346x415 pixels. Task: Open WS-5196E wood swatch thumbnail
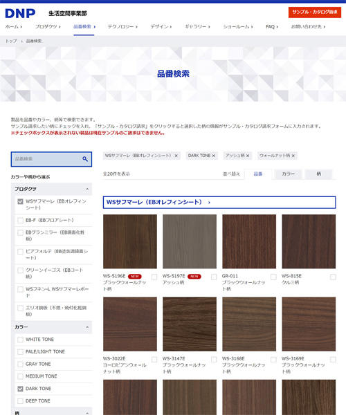130,241
